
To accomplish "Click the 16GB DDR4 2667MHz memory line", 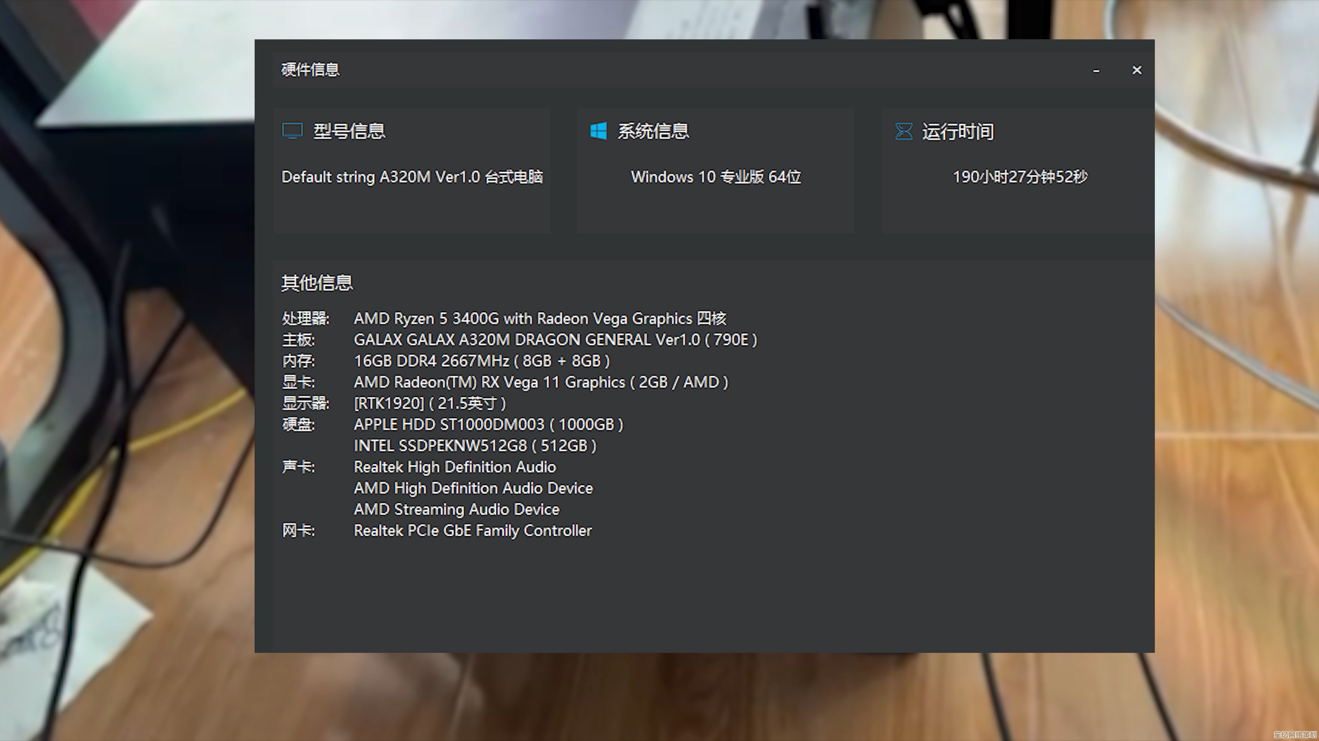I will (481, 361).
